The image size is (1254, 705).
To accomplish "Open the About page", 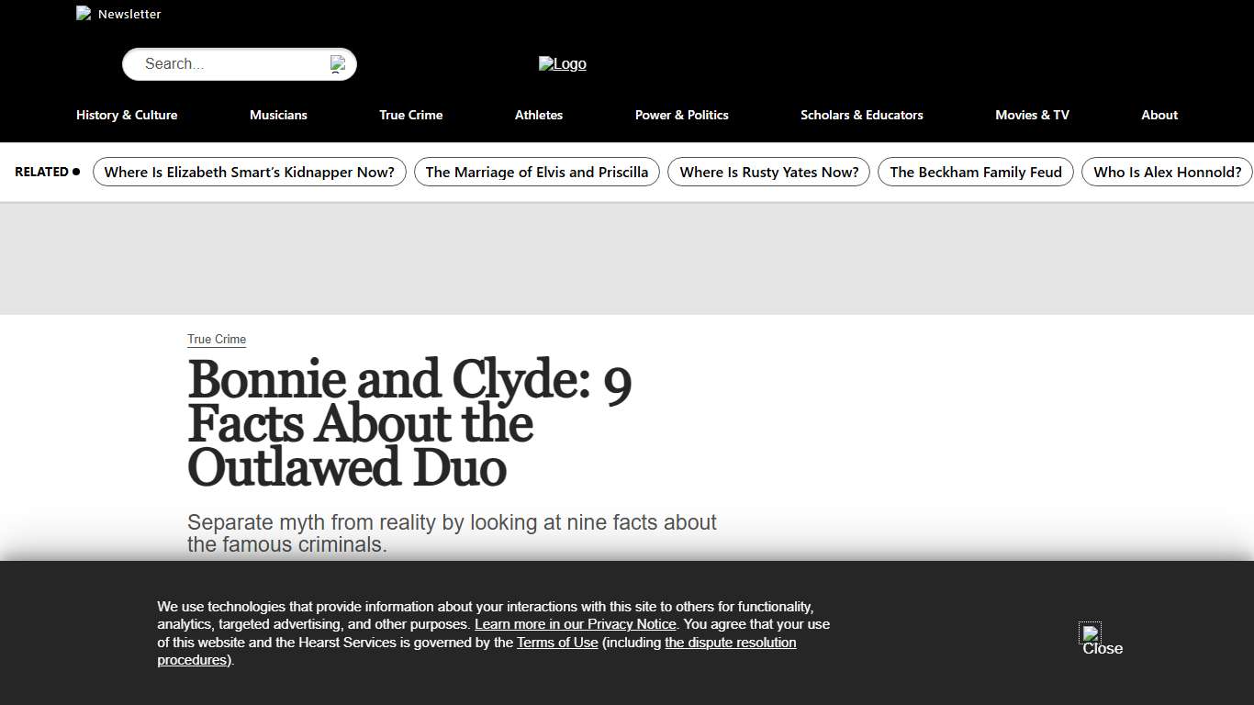I will [1159, 115].
